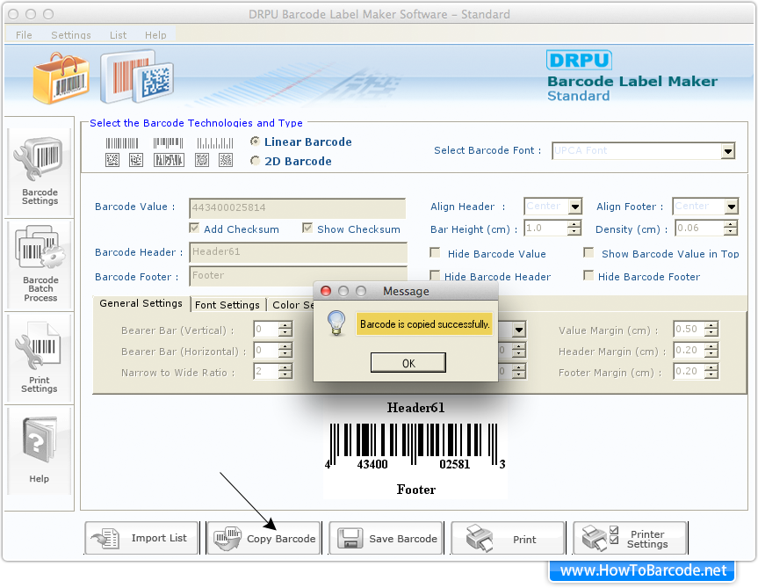Adjust the Bar Height stepper
Image resolution: width=758 pixels, height=588 pixels.
coord(574,228)
